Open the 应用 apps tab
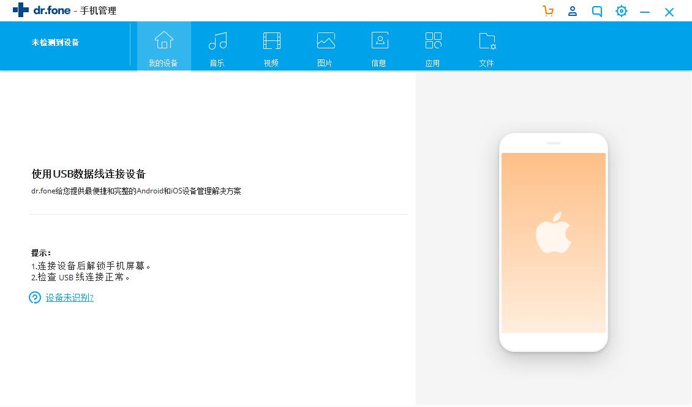This screenshot has height=407, width=692. point(433,47)
